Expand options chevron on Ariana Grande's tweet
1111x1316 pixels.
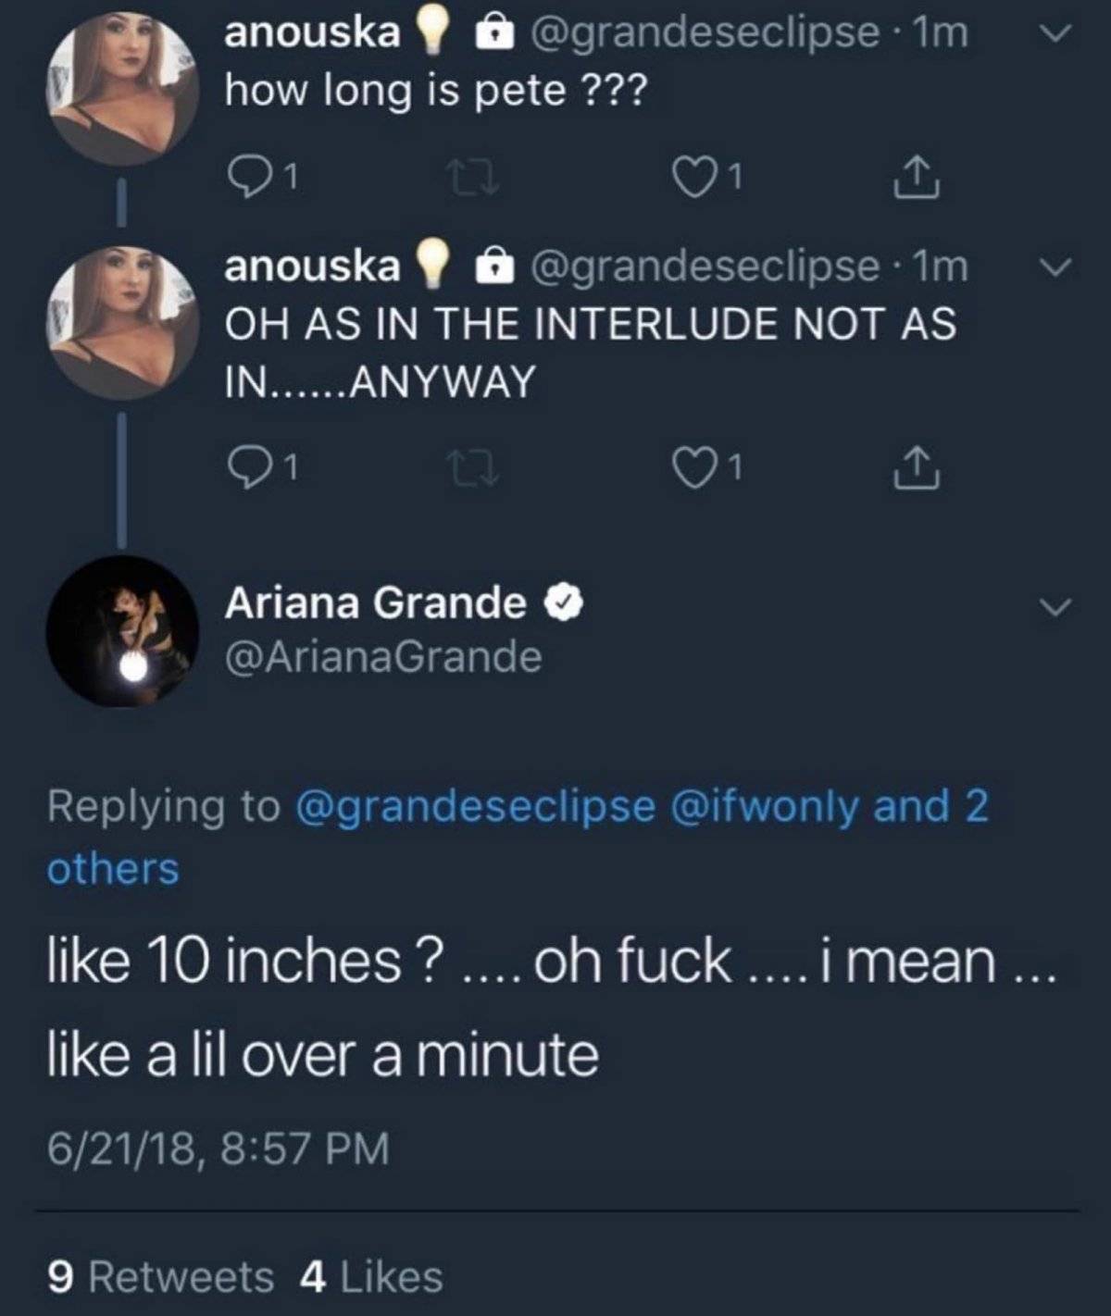pyautogui.click(x=1054, y=607)
